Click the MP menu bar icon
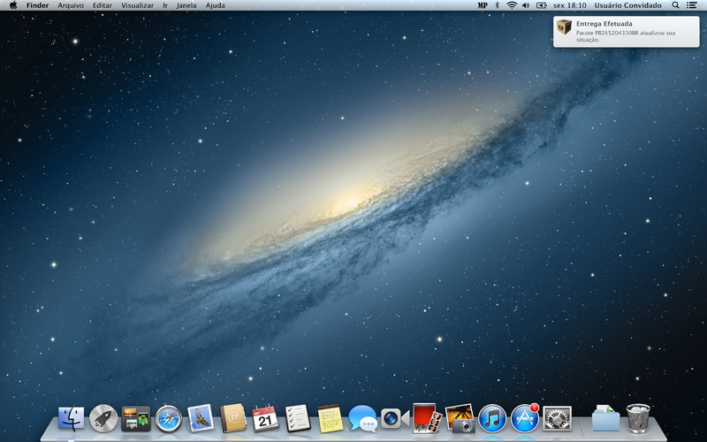707x442 pixels. pos(483,5)
